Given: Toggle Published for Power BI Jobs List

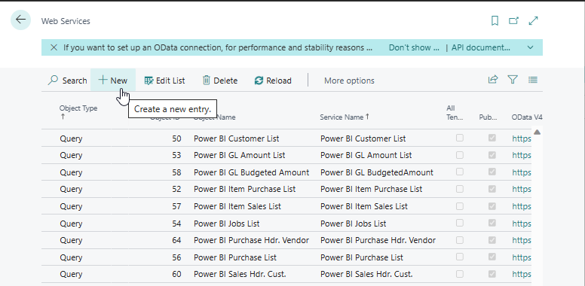Looking at the screenshot, I should tap(492, 223).
